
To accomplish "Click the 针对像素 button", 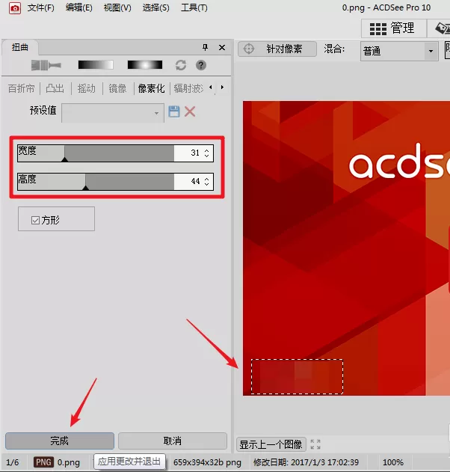I will (277, 49).
